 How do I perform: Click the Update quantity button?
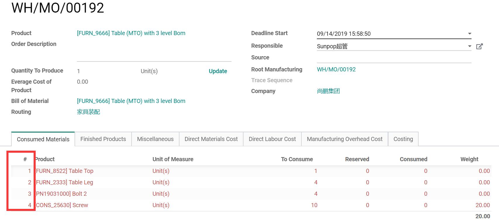point(218,71)
